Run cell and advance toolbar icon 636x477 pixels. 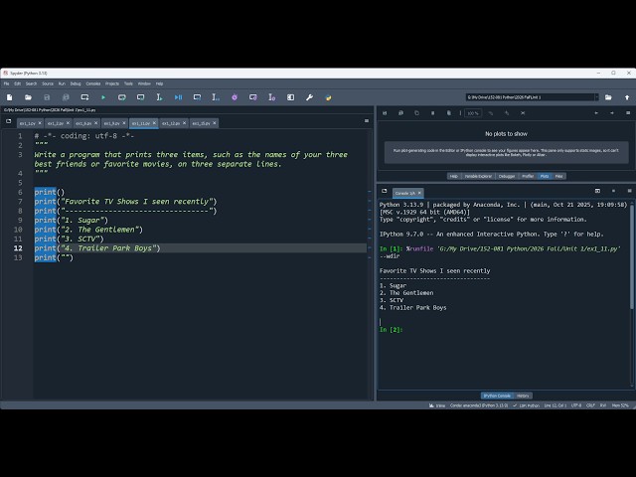(140, 97)
